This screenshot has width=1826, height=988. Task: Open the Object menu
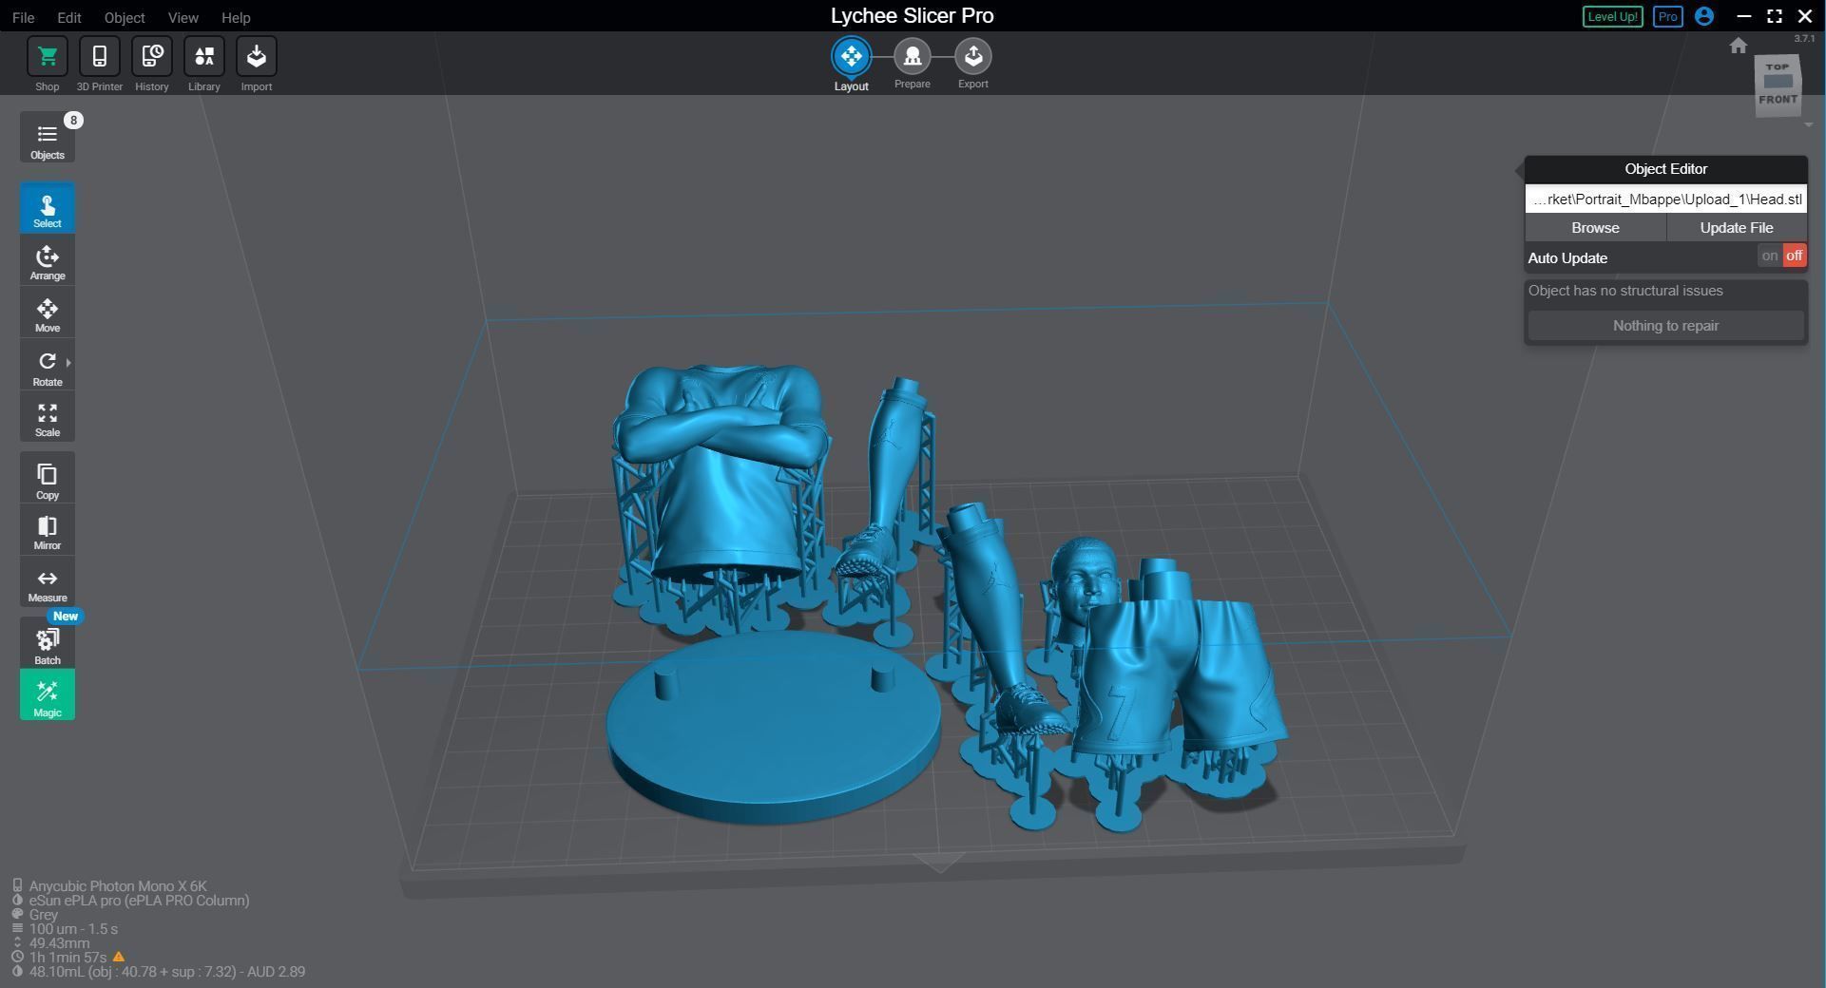tap(125, 17)
